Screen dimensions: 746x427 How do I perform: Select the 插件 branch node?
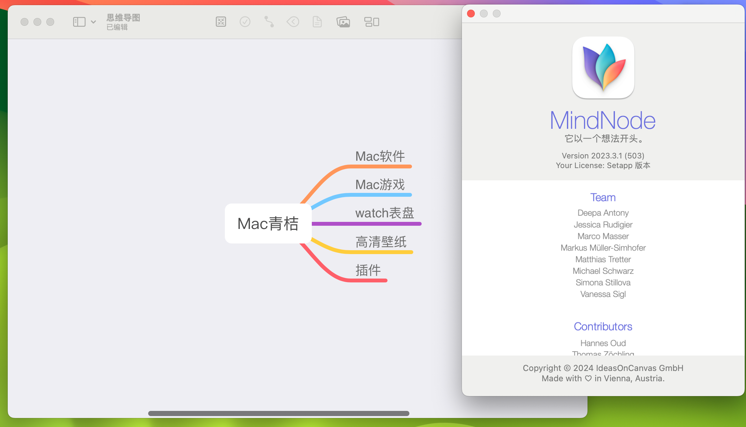point(368,270)
